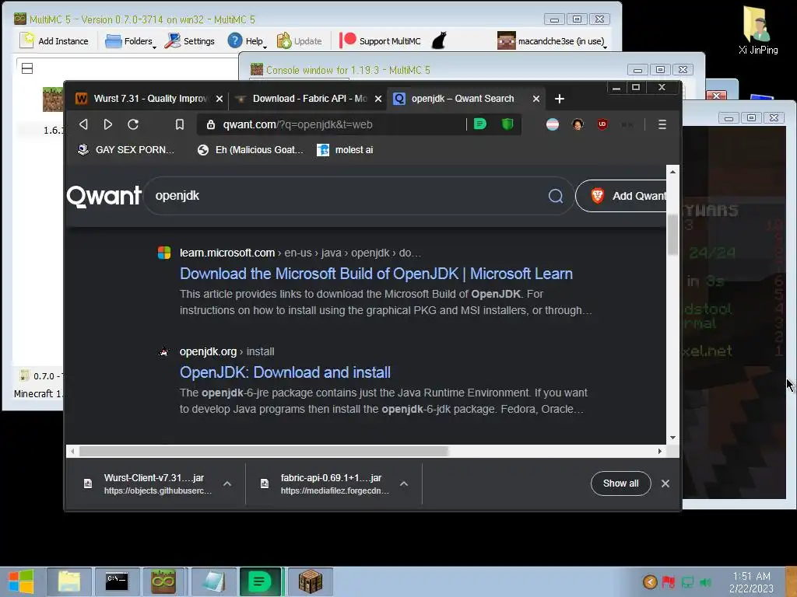Open MultiMC from taskbar
This screenshot has width=797, height=597.
tap(163, 581)
